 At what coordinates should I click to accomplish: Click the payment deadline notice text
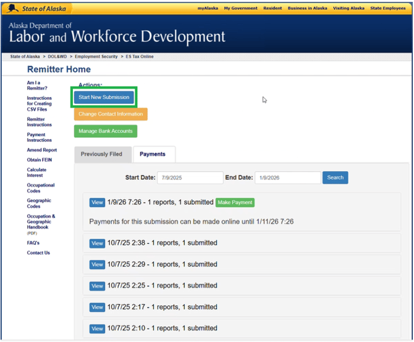tap(192, 221)
